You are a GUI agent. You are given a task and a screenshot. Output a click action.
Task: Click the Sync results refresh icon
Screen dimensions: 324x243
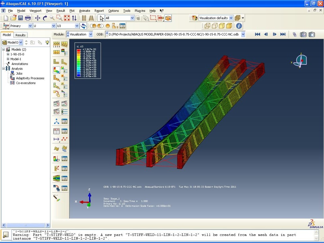(83, 26)
